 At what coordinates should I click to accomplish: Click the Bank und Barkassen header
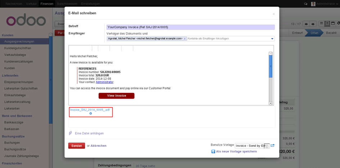(x=17, y=116)
